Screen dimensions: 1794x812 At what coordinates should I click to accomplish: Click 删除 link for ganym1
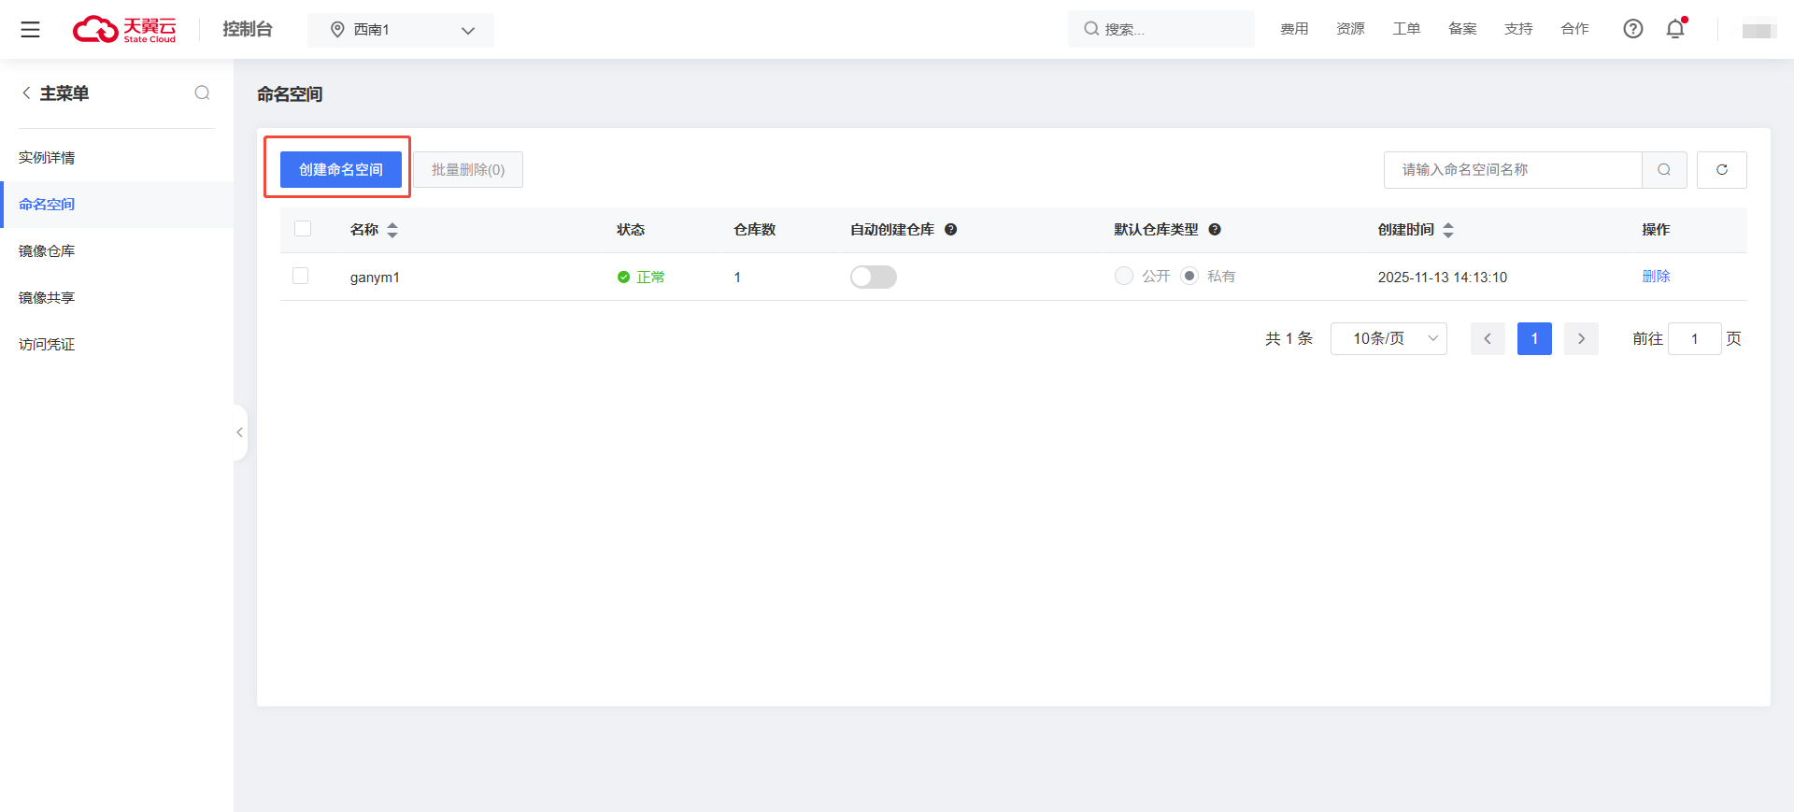pyautogui.click(x=1656, y=277)
